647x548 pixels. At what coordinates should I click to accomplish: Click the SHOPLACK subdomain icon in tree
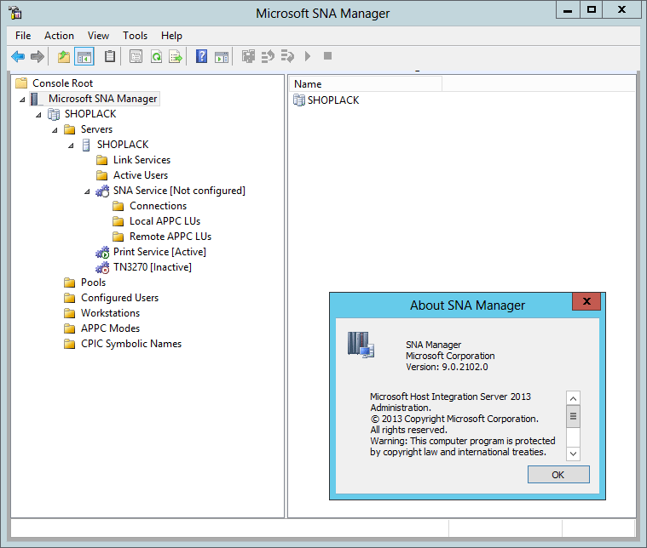(x=54, y=114)
